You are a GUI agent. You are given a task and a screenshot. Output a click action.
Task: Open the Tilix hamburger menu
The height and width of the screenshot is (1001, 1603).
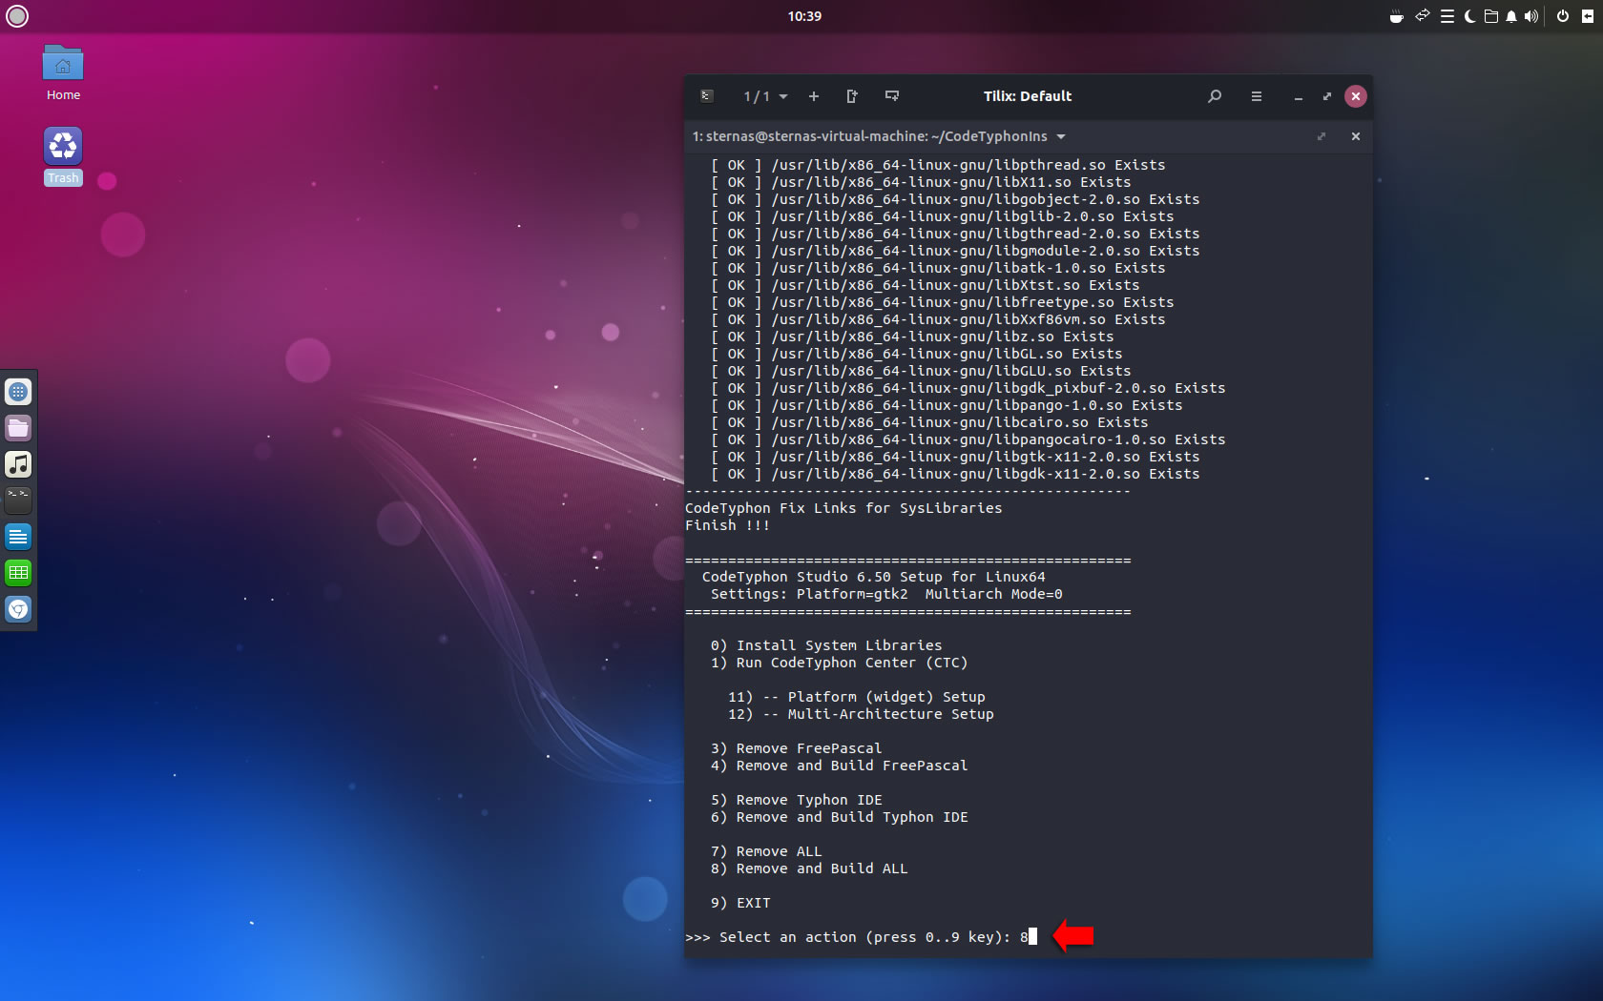[1257, 96]
